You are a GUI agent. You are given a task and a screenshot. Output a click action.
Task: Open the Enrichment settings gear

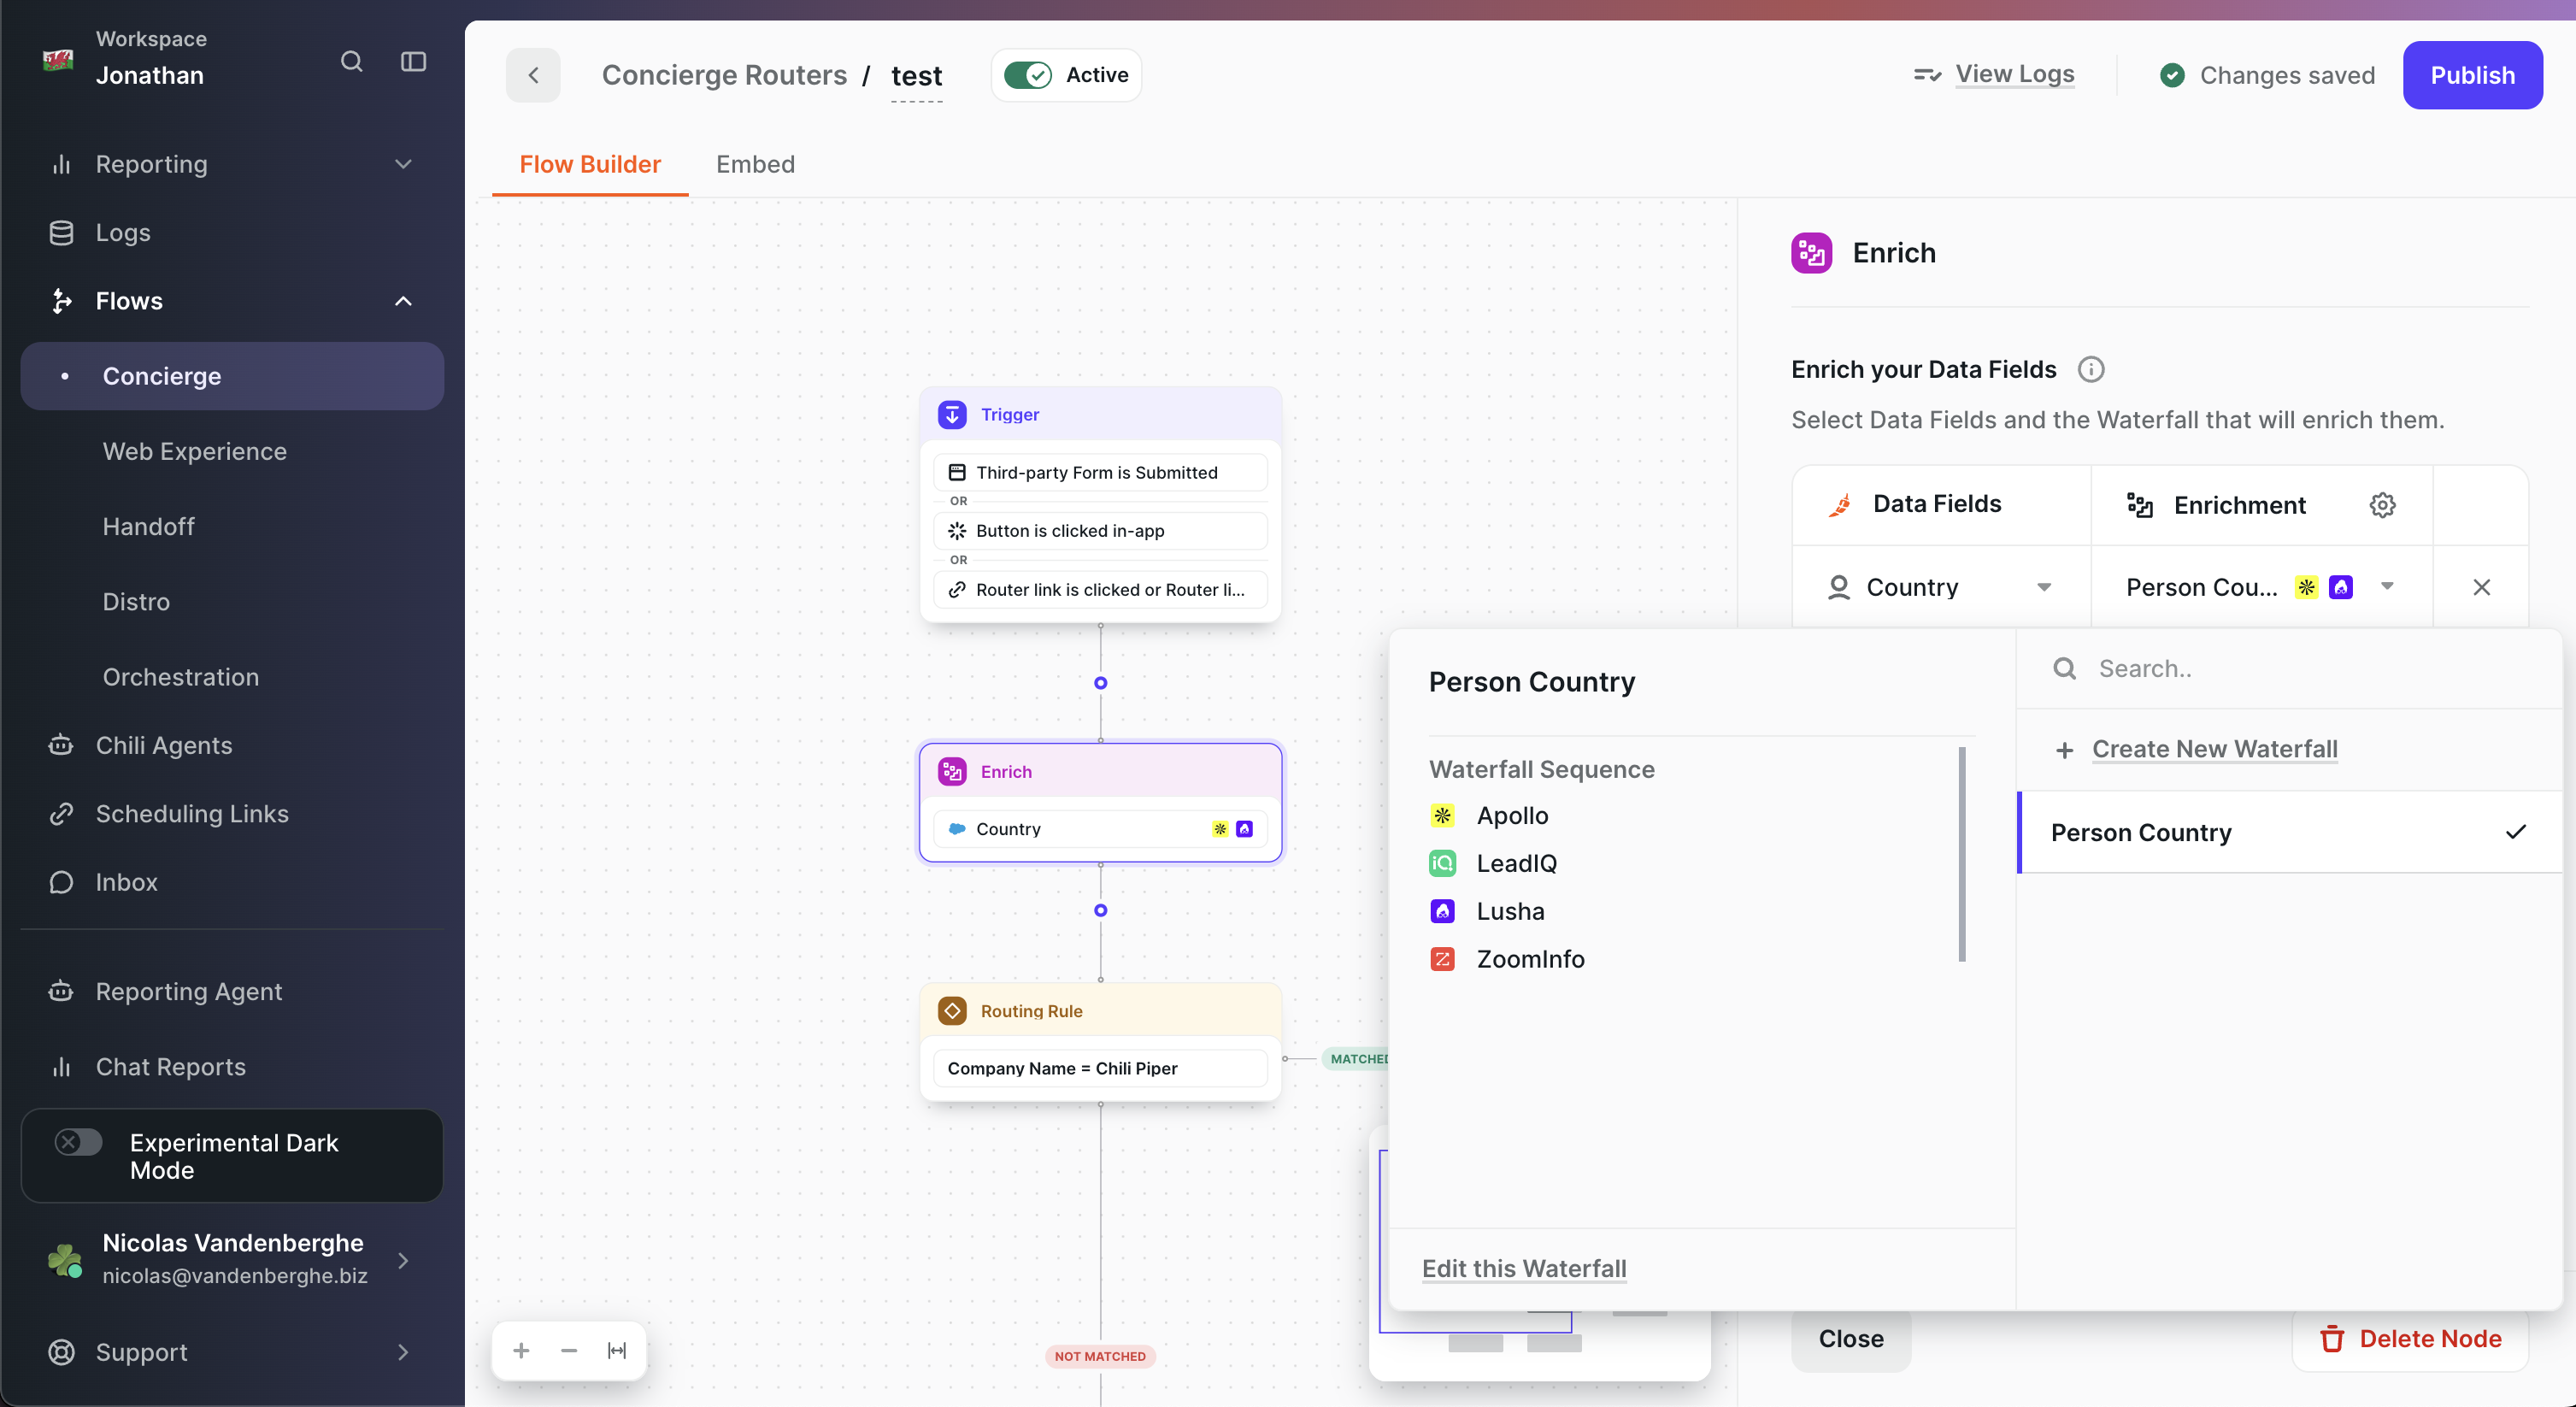[x=2383, y=505]
